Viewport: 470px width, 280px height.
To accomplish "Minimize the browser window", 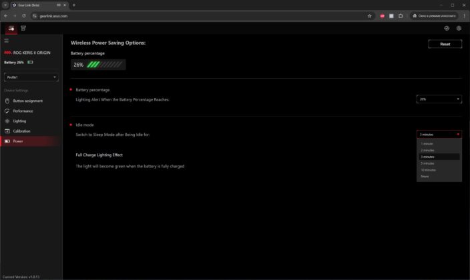I will [x=441, y=5].
